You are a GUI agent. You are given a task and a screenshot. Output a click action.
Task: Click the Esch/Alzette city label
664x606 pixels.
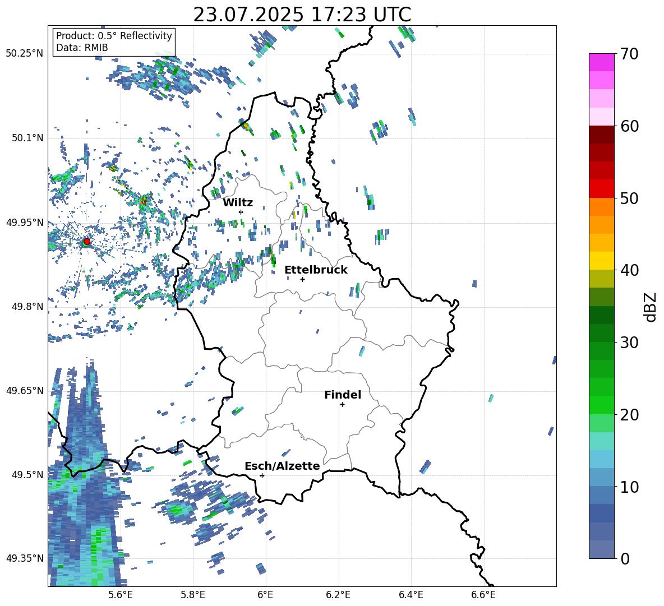(282, 466)
